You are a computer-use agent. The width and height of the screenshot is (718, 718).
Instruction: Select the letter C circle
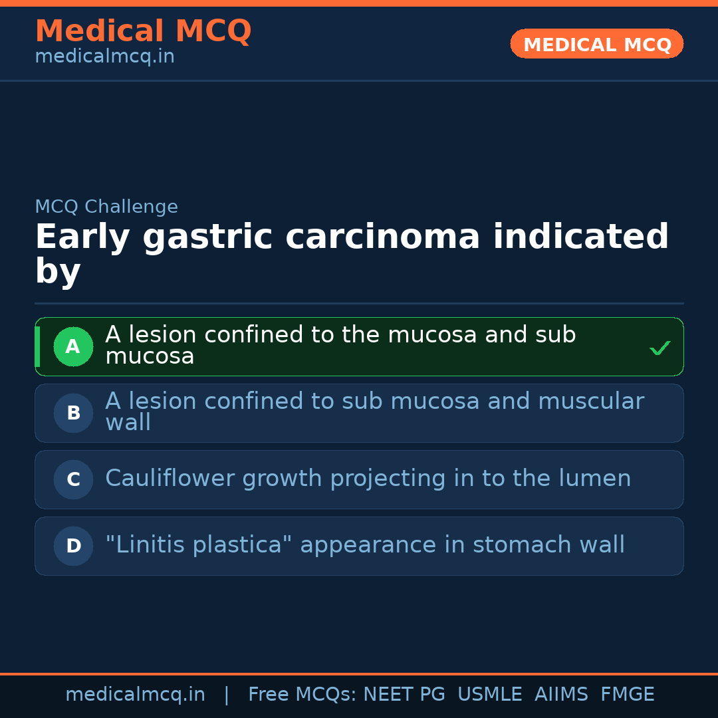coord(73,479)
